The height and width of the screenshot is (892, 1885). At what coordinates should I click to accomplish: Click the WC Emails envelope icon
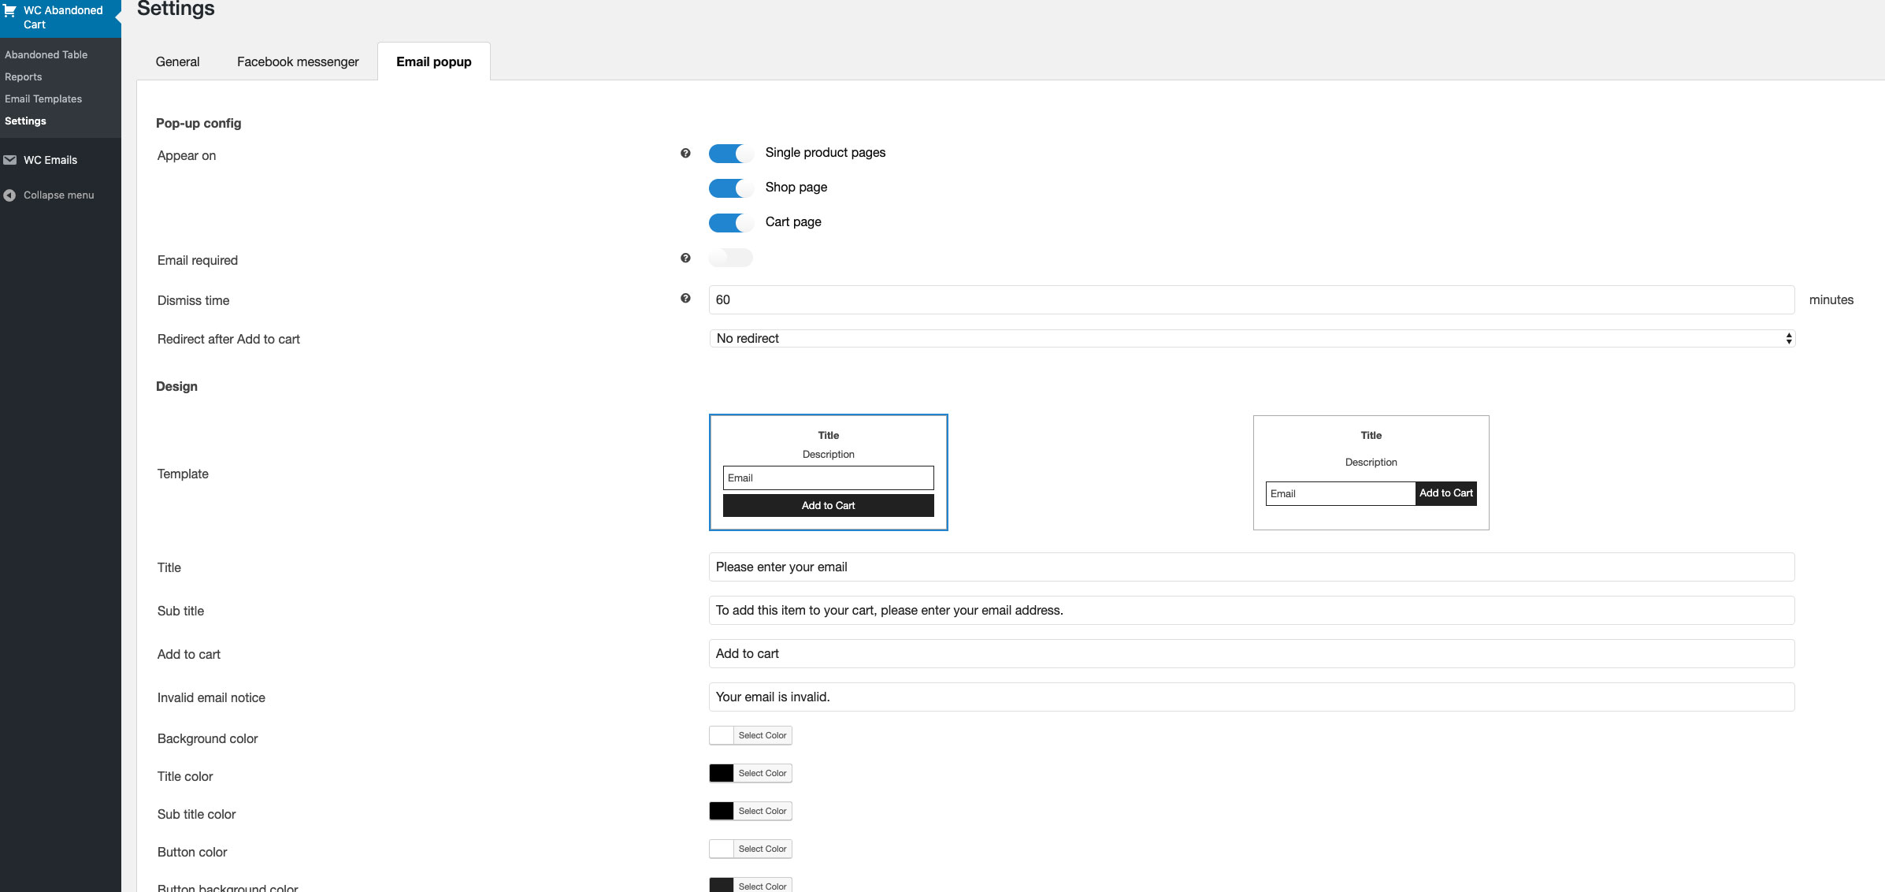10,160
